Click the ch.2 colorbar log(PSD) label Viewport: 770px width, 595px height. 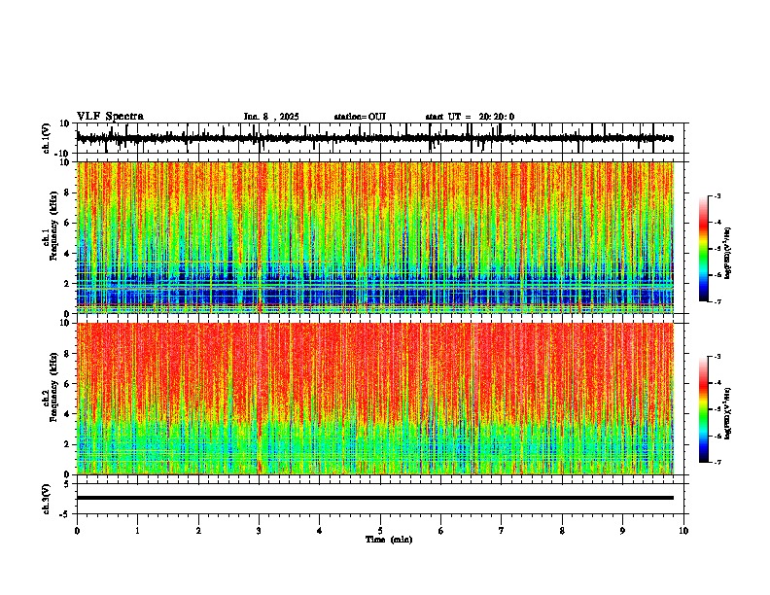click(x=728, y=413)
